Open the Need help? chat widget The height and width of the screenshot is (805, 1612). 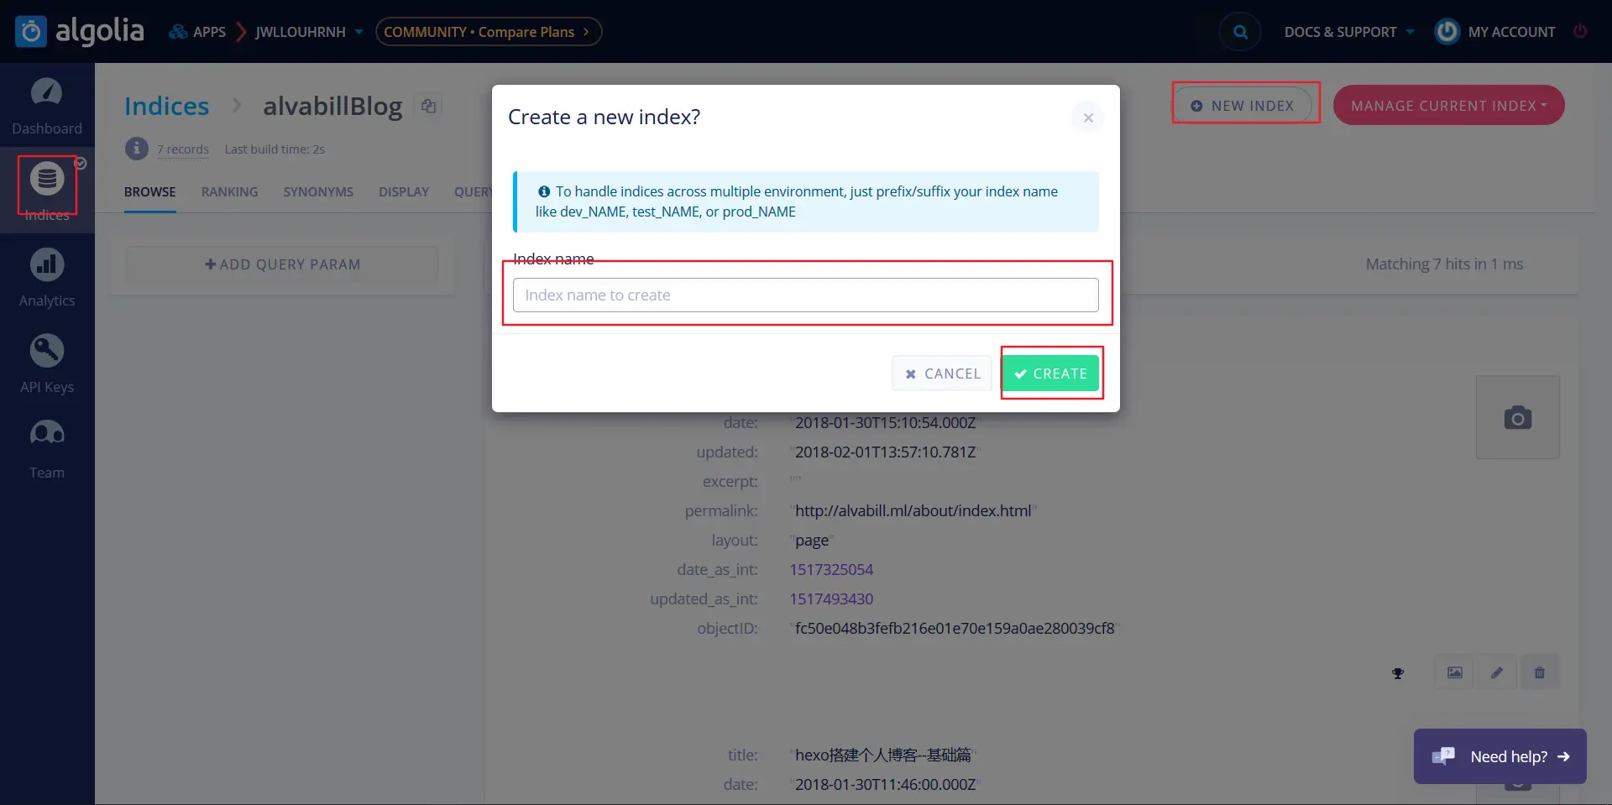tap(1499, 756)
